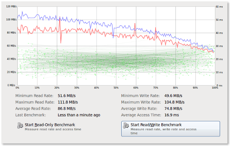Select the Minimum Write Rate value 49.6 MB/s
Screen dimensions: 230x146
[173, 96]
